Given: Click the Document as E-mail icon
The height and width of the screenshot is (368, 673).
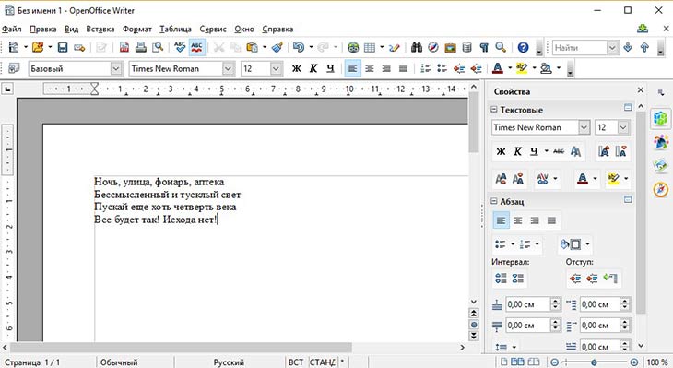Looking at the screenshot, I should [79, 47].
